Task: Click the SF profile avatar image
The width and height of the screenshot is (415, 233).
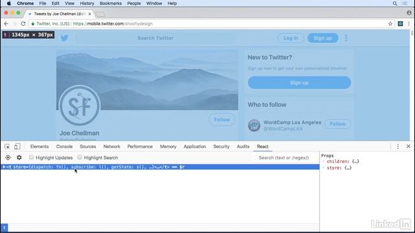Action: point(79,105)
